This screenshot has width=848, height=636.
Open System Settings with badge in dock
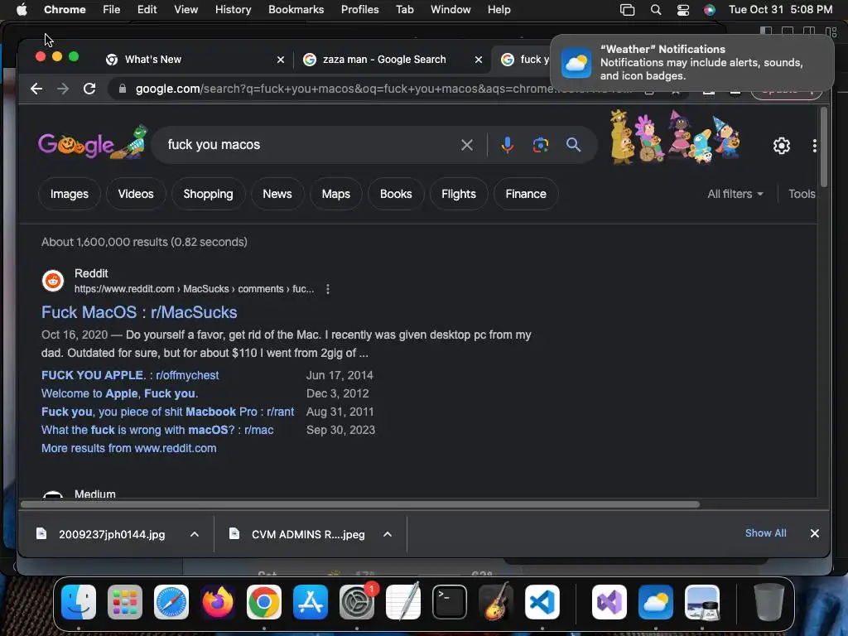pos(357,602)
